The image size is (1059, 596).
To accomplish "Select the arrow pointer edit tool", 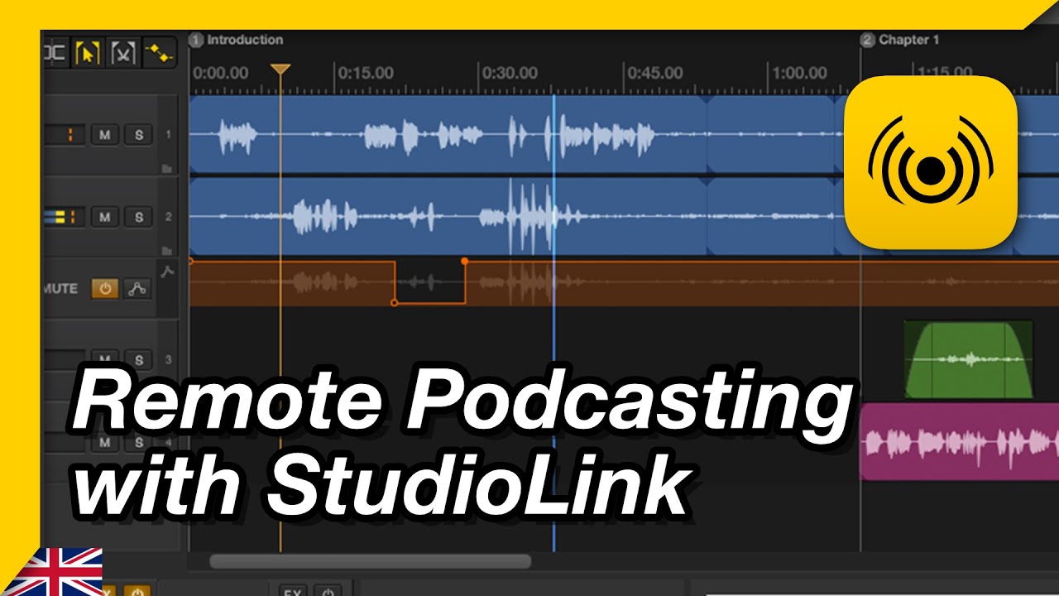I will tap(87, 53).
